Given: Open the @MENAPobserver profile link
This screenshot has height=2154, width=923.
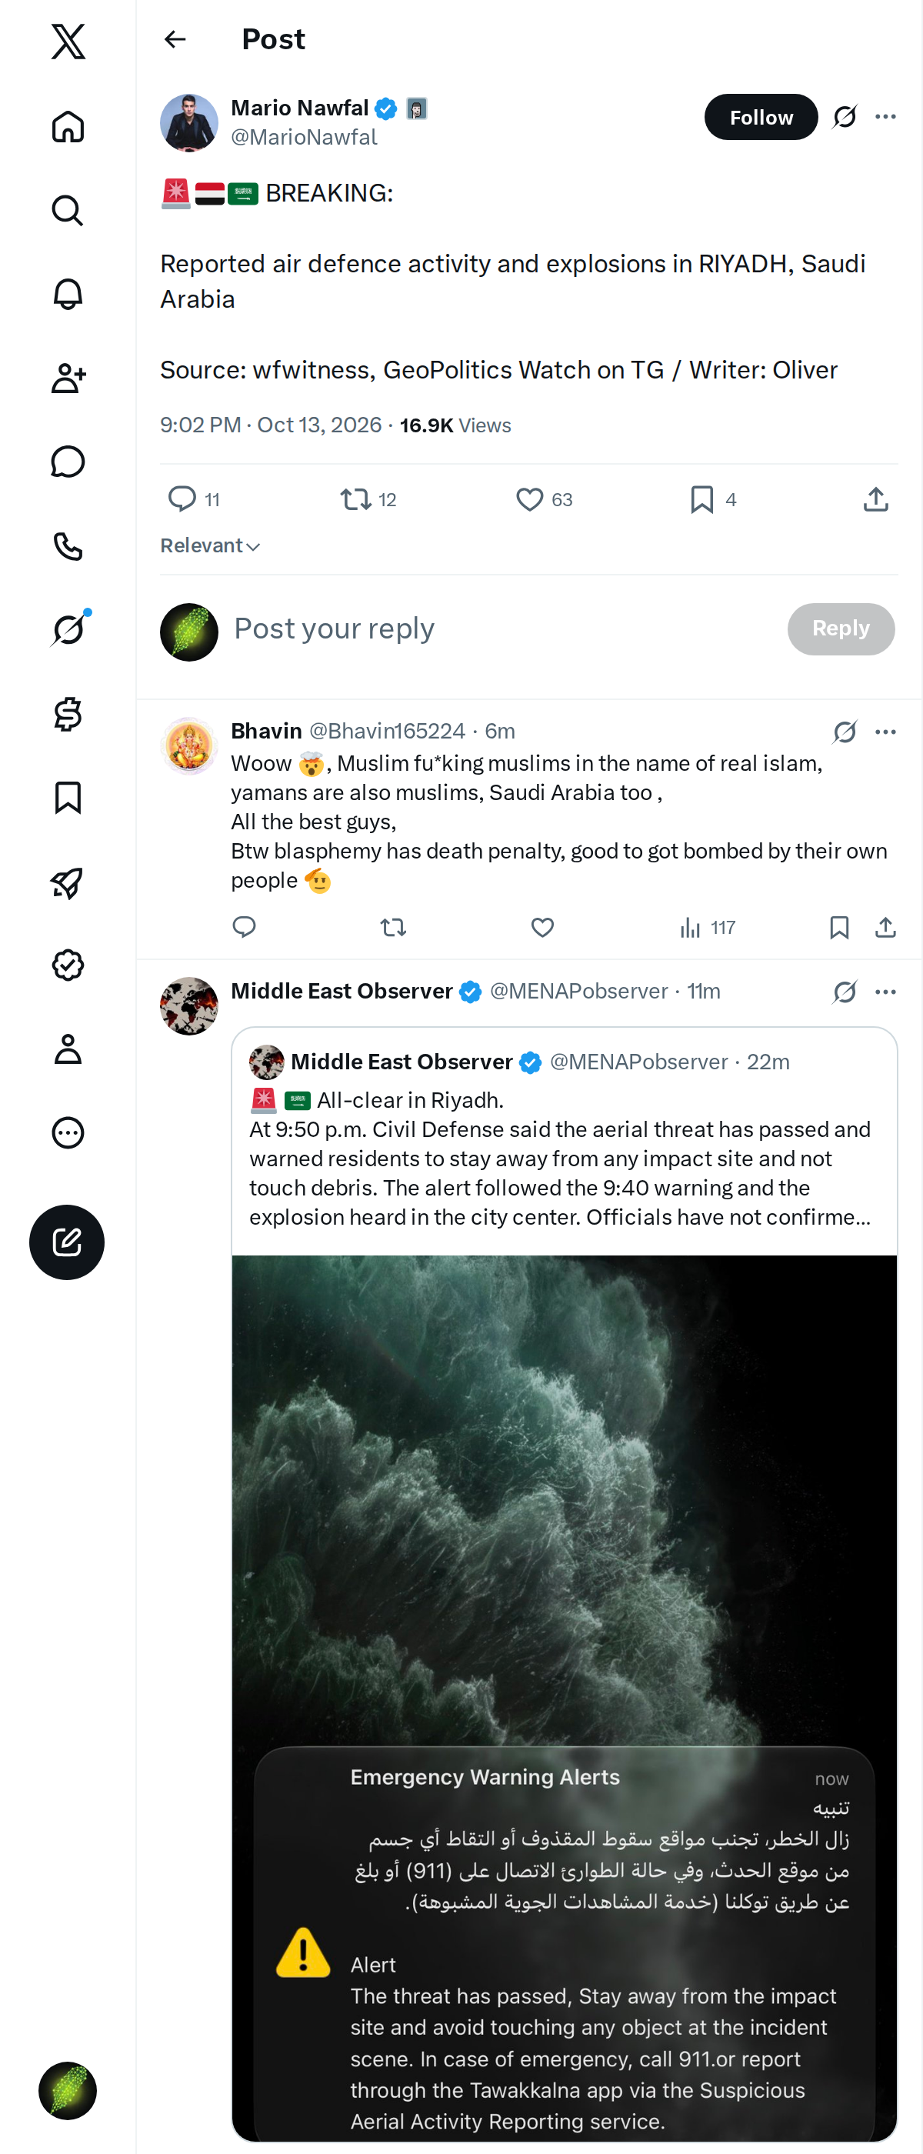Looking at the screenshot, I should pos(578,991).
